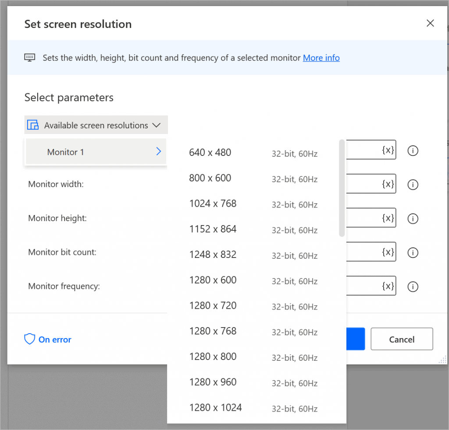The image size is (449, 430).
Task: Click the shield On error icon
Action: (x=29, y=339)
